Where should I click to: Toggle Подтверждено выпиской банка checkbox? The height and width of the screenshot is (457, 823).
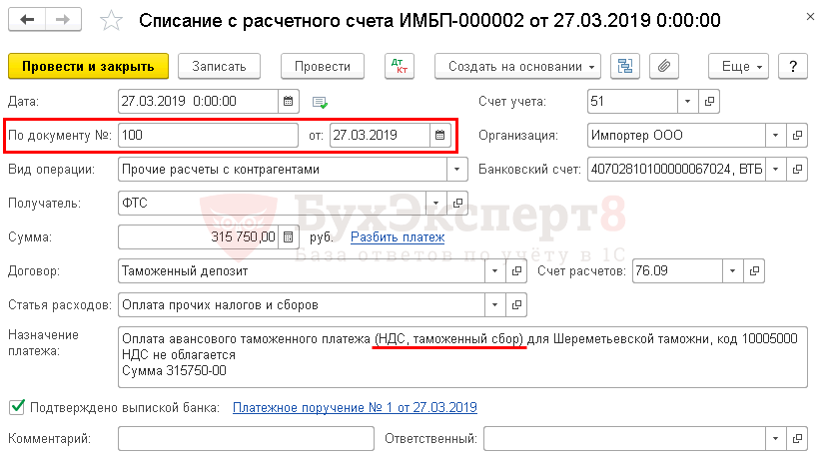16,407
